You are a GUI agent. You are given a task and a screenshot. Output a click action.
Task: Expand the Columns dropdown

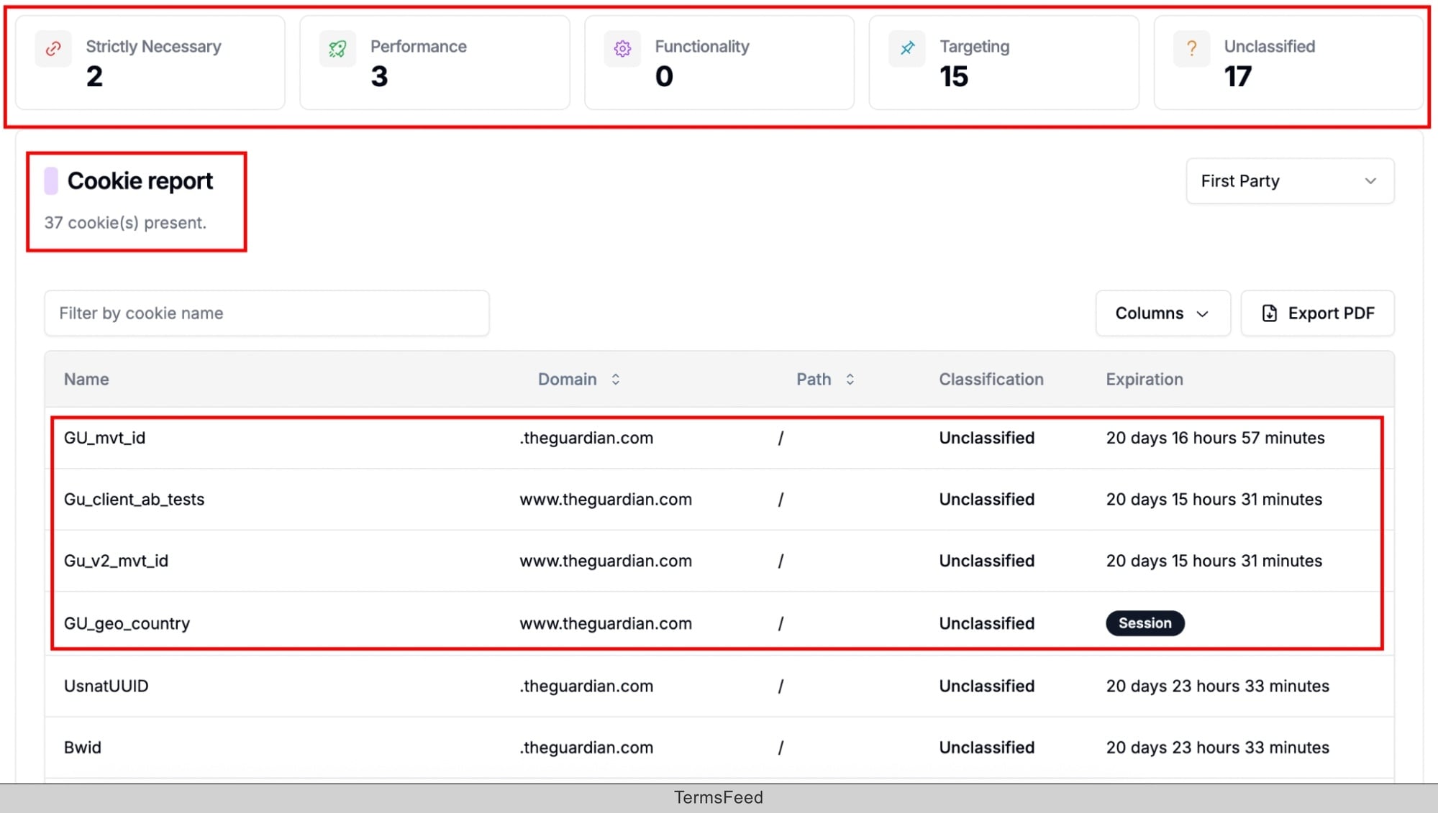click(x=1162, y=313)
